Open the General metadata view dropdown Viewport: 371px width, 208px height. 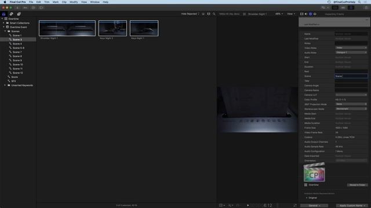tap(314, 206)
